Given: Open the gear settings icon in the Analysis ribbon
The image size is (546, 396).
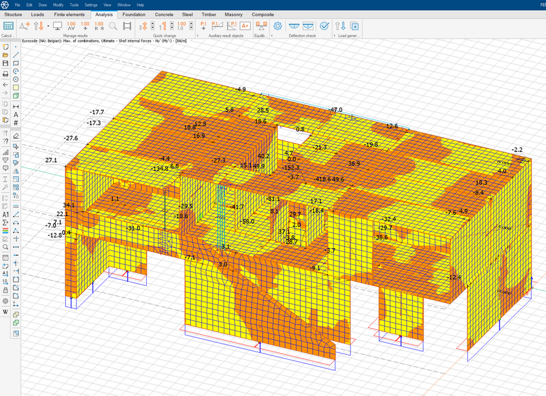Looking at the screenshot, I should click(x=278, y=25).
